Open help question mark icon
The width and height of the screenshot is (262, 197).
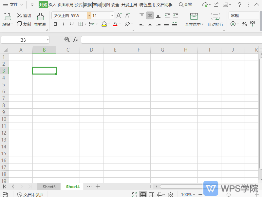tap(239, 5)
